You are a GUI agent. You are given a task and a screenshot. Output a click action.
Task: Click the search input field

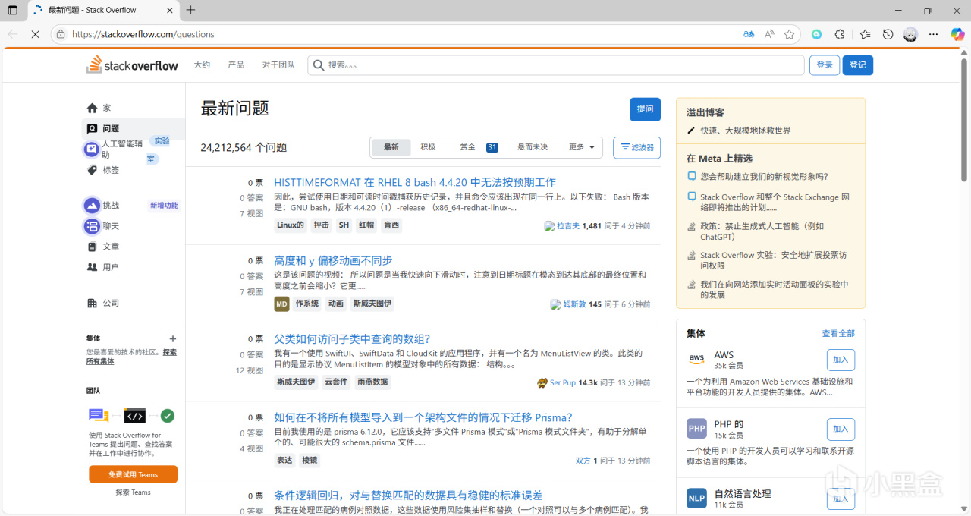pos(556,65)
